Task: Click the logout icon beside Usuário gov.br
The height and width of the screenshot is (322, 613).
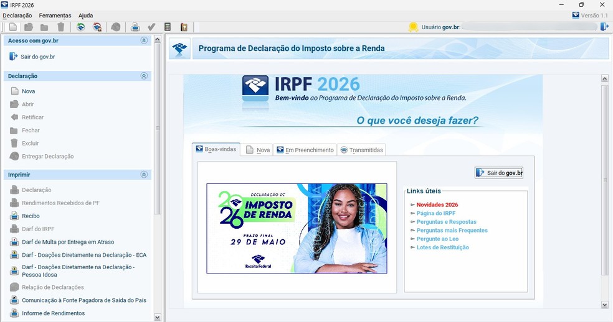Action: pos(604,27)
